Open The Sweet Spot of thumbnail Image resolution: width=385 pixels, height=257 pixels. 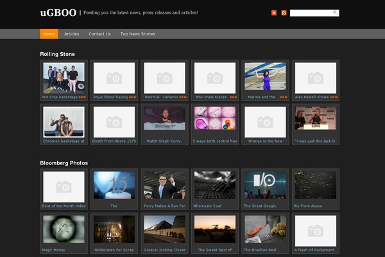coord(215,229)
